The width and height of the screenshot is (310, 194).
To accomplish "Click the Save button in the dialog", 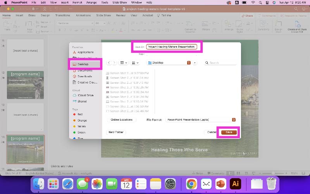I will click(229, 132).
